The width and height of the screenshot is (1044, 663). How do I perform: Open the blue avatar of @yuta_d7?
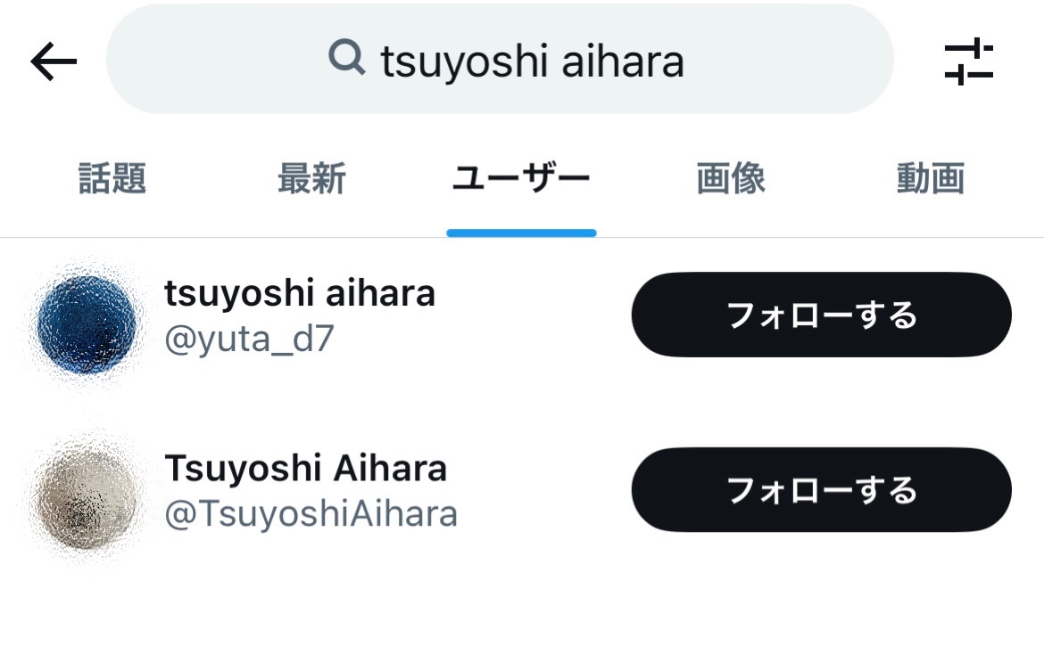click(x=87, y=323)
